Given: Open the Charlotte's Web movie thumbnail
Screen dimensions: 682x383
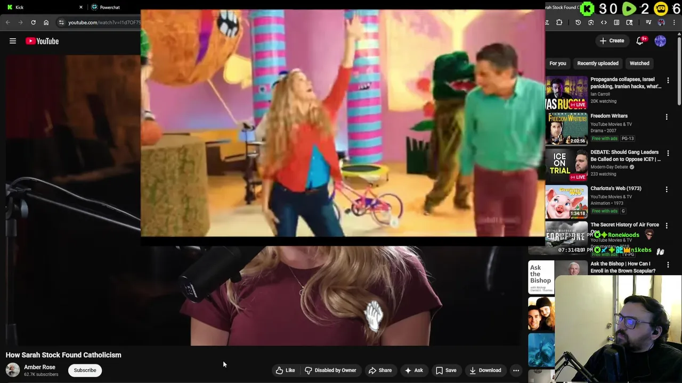Looking at the screenshot, I should [x=566, y=202].
